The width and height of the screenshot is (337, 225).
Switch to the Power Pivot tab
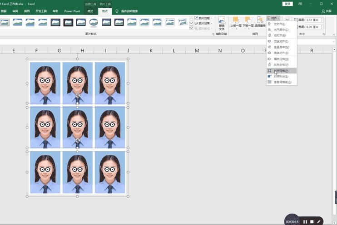(72, 11)
